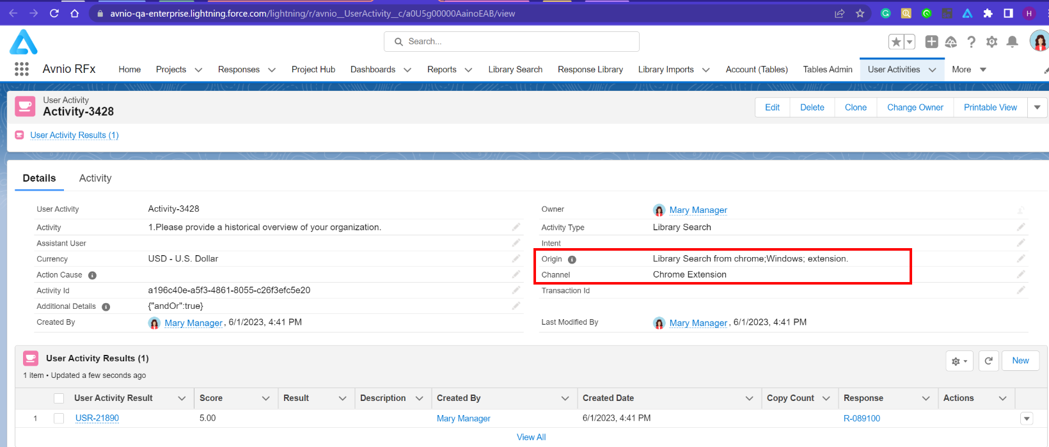1049x447 pixels.
Task: Select the USR-21890 row checkbox
Action: (59, 418)
